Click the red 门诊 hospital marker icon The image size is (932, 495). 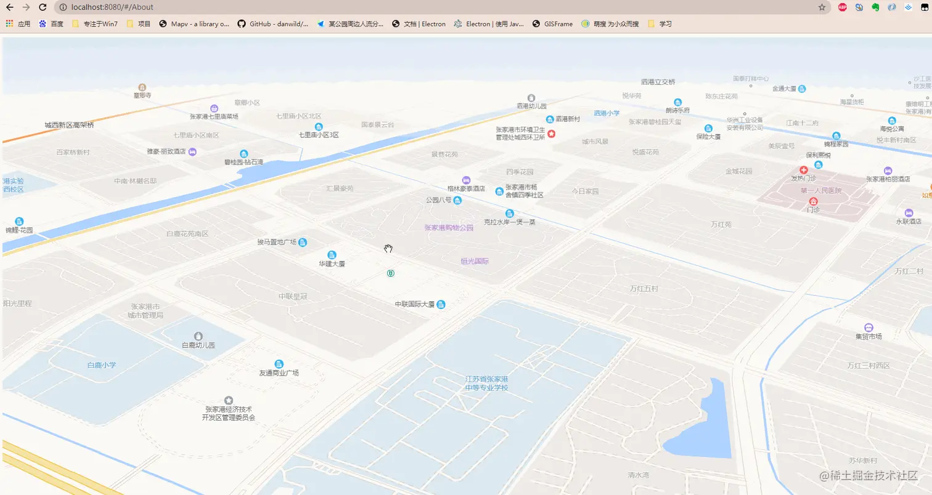click(x=813, y=201)
